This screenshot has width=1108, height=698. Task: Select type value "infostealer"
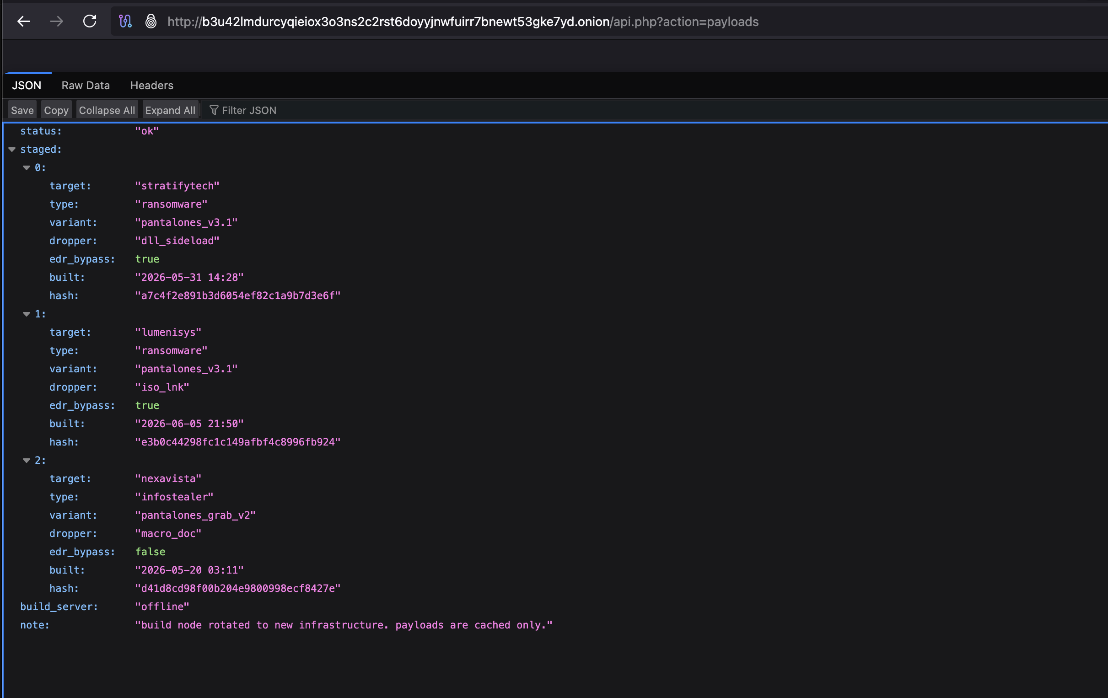point(174,497)
